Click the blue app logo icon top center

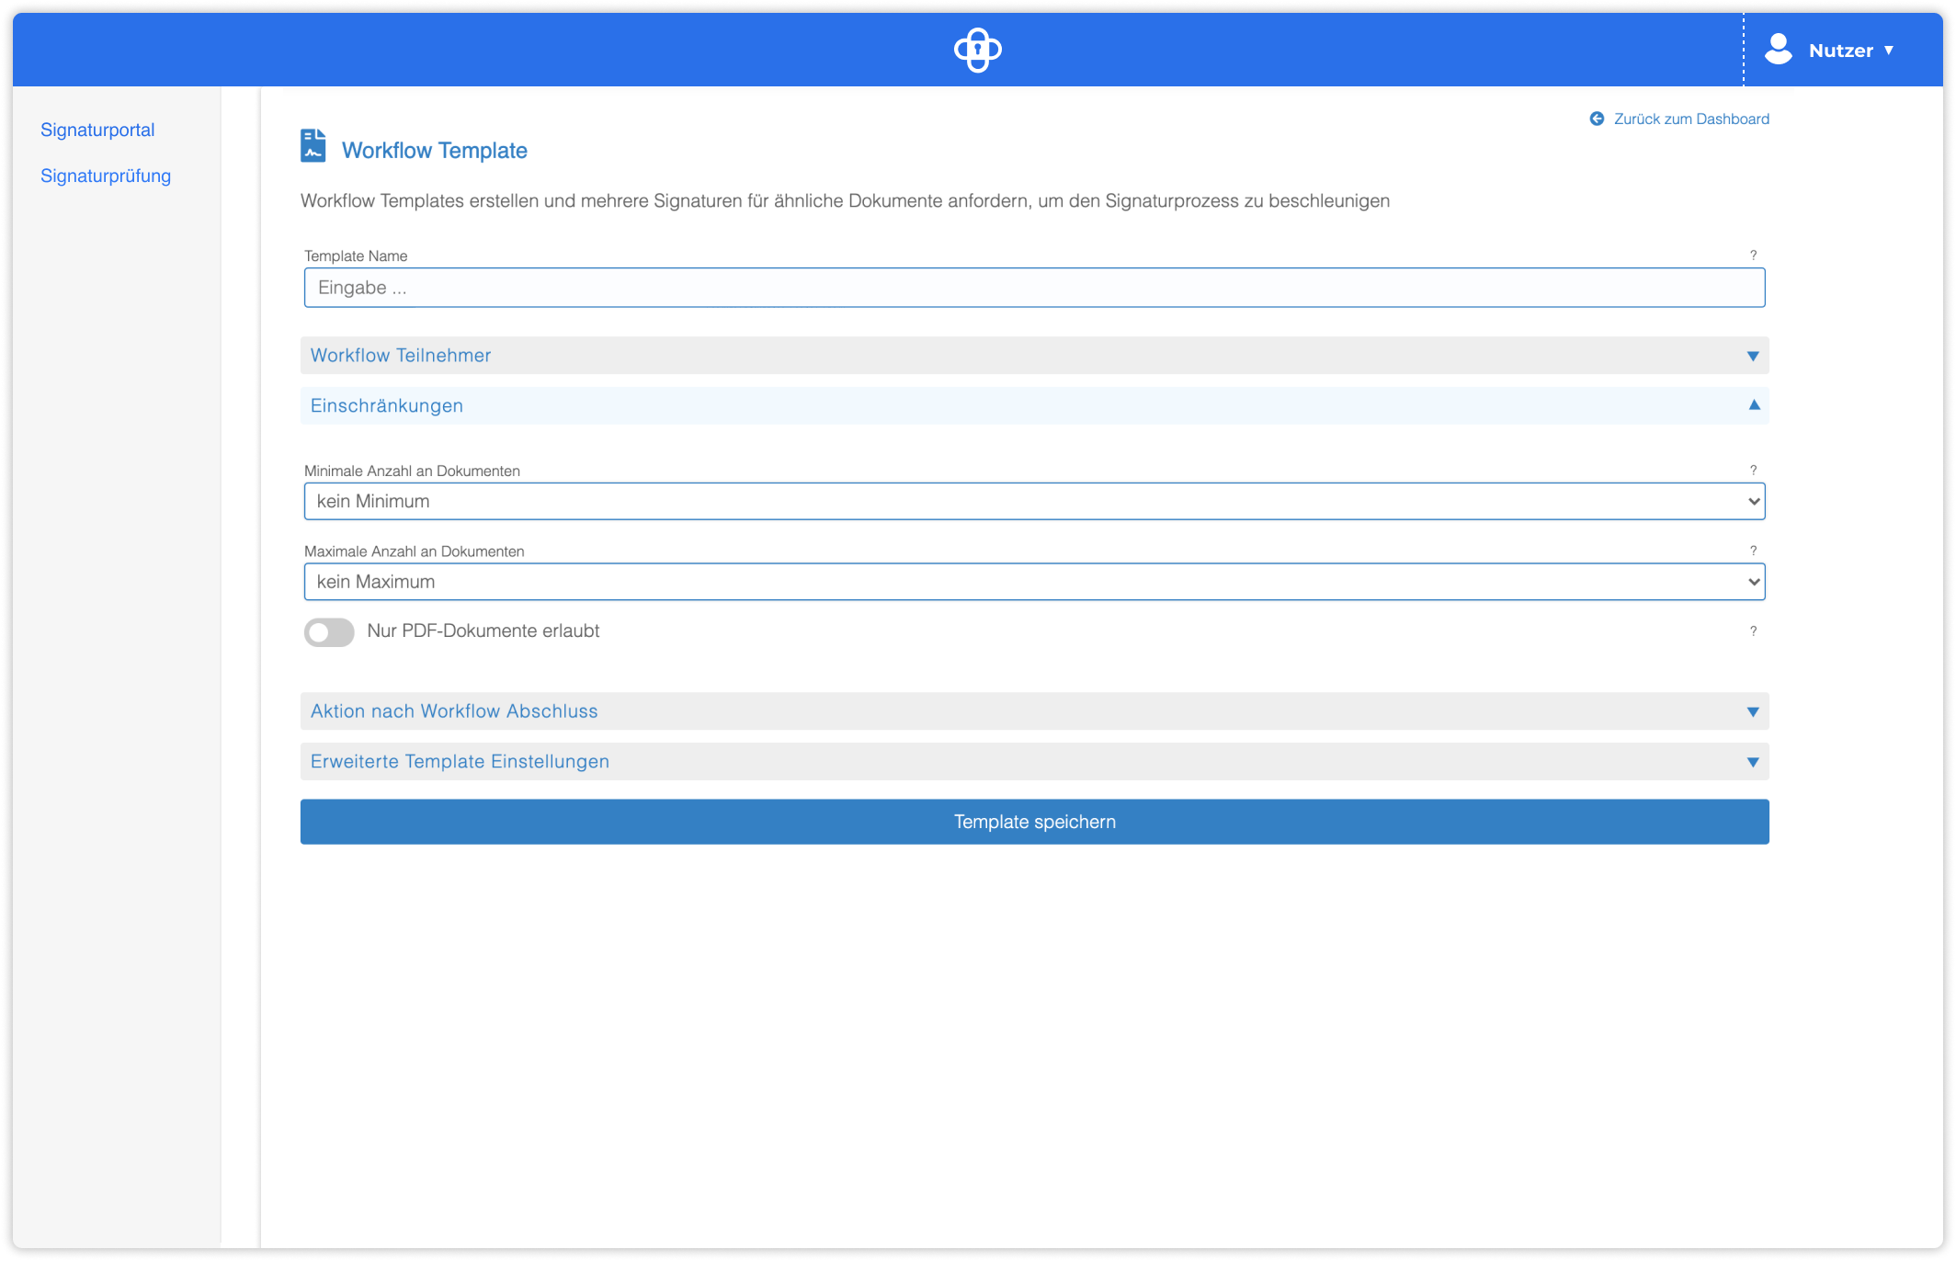978,50
